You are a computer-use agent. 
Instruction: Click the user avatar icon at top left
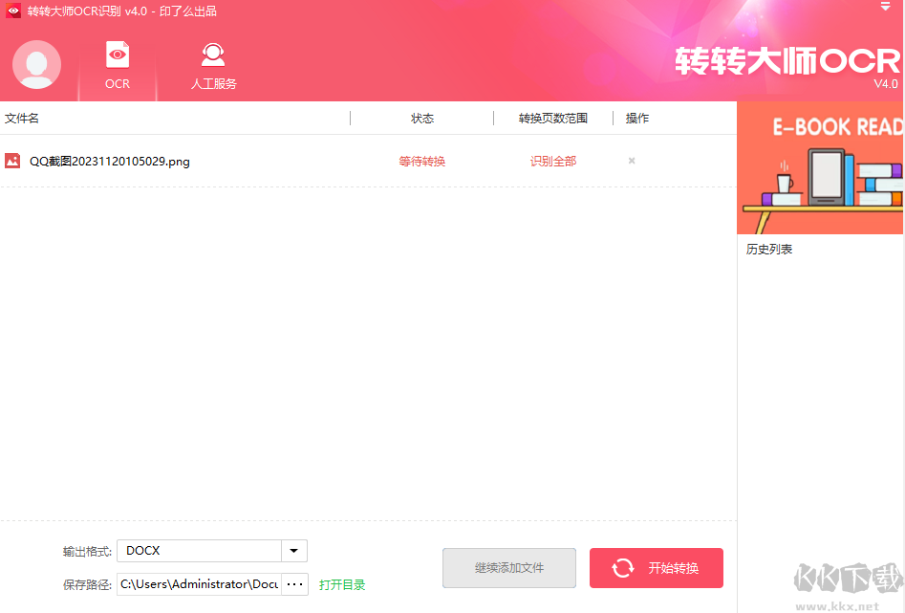click(35, 65)
